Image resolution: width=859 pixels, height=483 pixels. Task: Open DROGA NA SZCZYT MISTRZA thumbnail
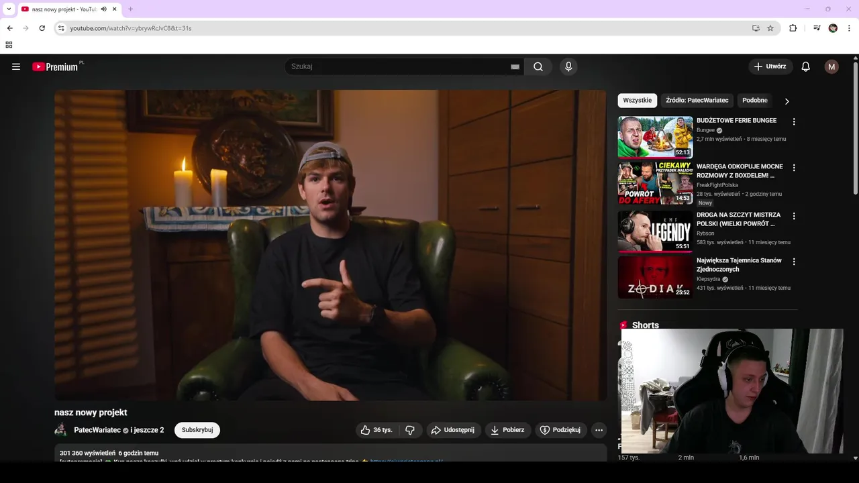[655, 231]
